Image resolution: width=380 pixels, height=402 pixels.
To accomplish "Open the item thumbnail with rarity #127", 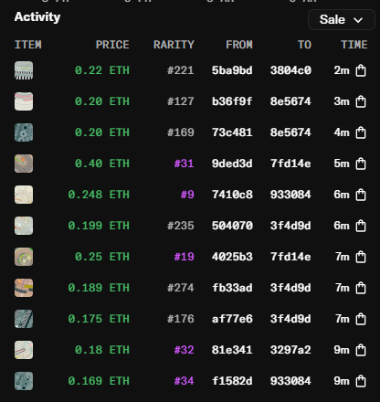I will (x=24, y=101).
